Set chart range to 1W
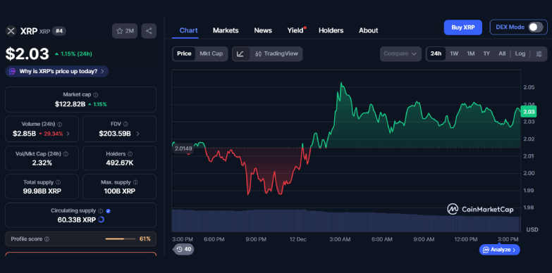552x273 pixels. click(454, 53)
